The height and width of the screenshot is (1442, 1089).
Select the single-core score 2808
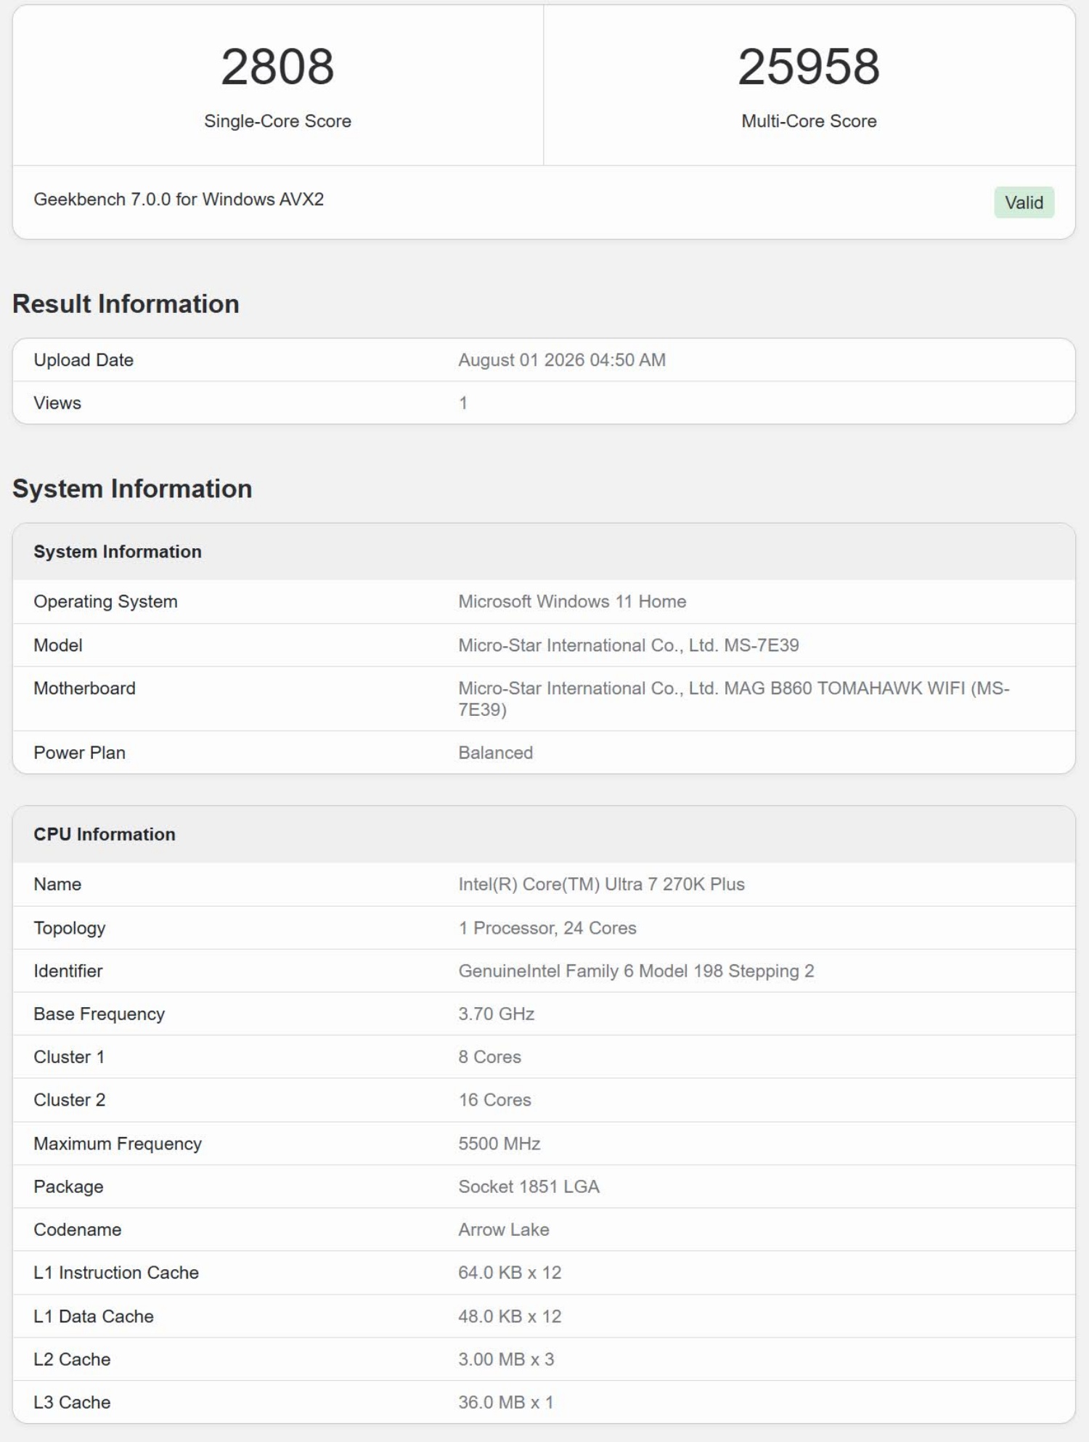click(277, 67)
